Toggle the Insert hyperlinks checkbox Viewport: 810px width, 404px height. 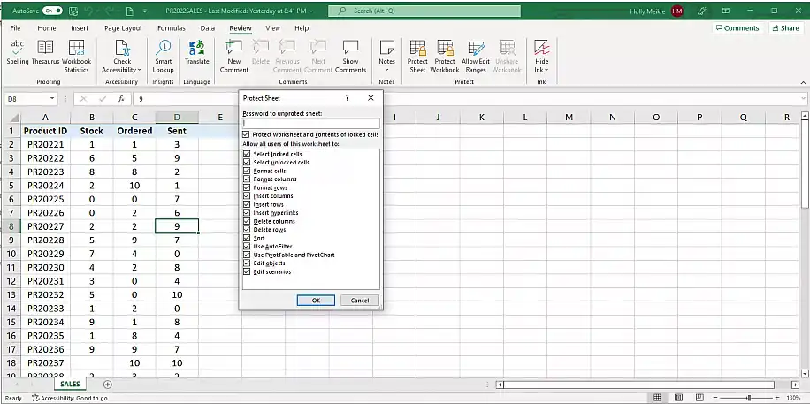coord(247,213)
